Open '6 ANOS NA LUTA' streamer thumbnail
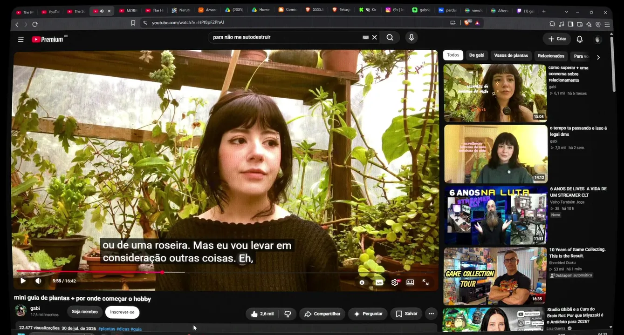624x335 pixels. 495,215
